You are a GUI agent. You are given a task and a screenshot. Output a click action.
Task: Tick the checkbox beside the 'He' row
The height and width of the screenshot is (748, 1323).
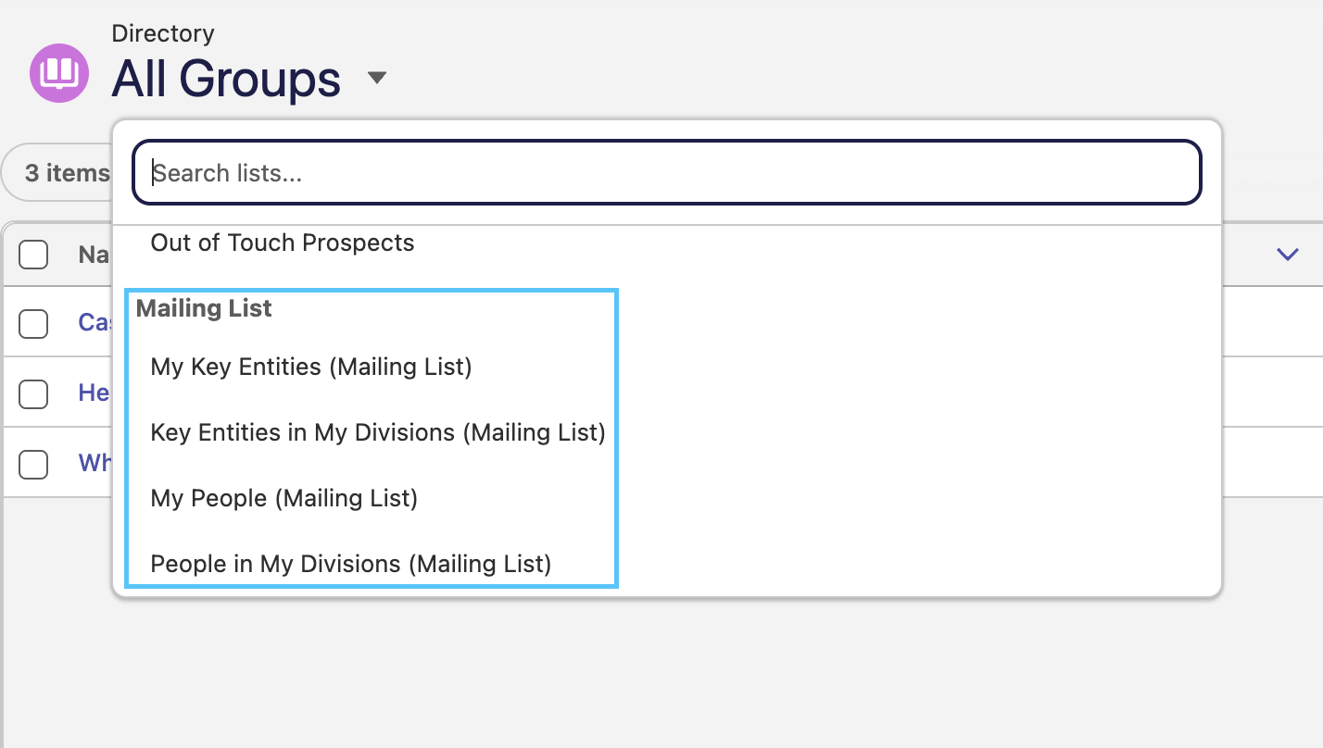33,393
